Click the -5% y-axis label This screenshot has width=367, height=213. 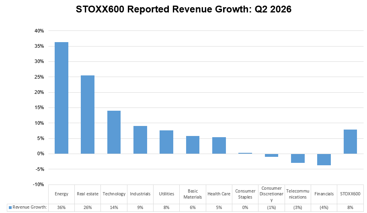point(40,169)
